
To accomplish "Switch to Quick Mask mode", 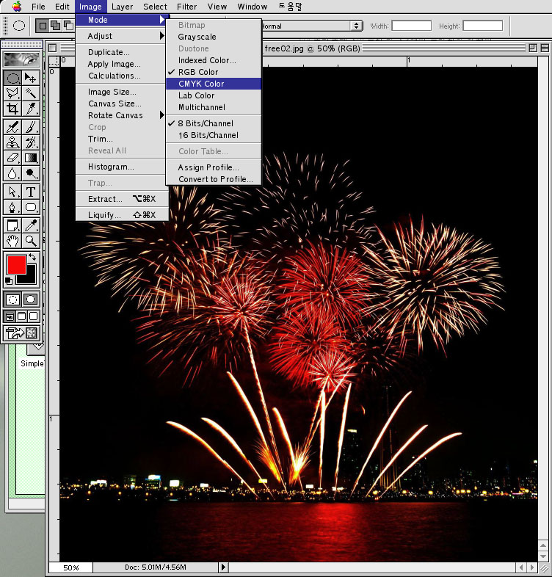I will (32, 300).
